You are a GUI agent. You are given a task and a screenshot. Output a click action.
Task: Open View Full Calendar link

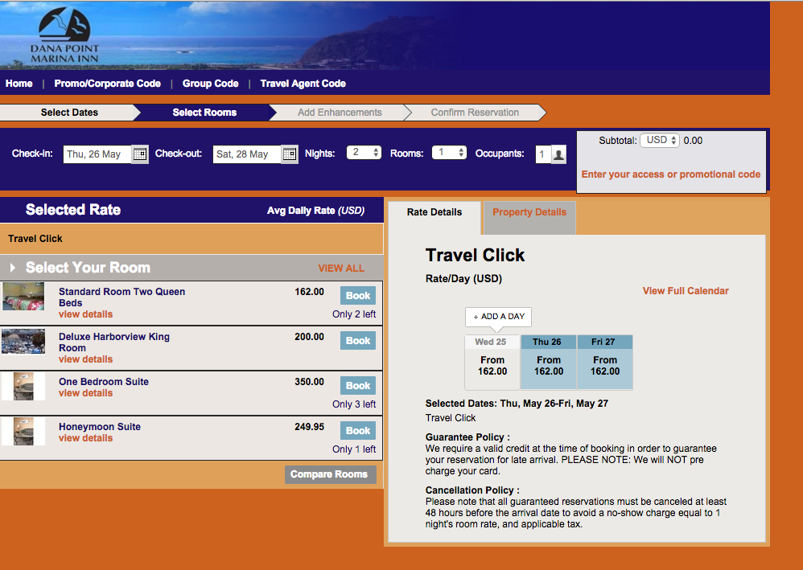[686, 291]
